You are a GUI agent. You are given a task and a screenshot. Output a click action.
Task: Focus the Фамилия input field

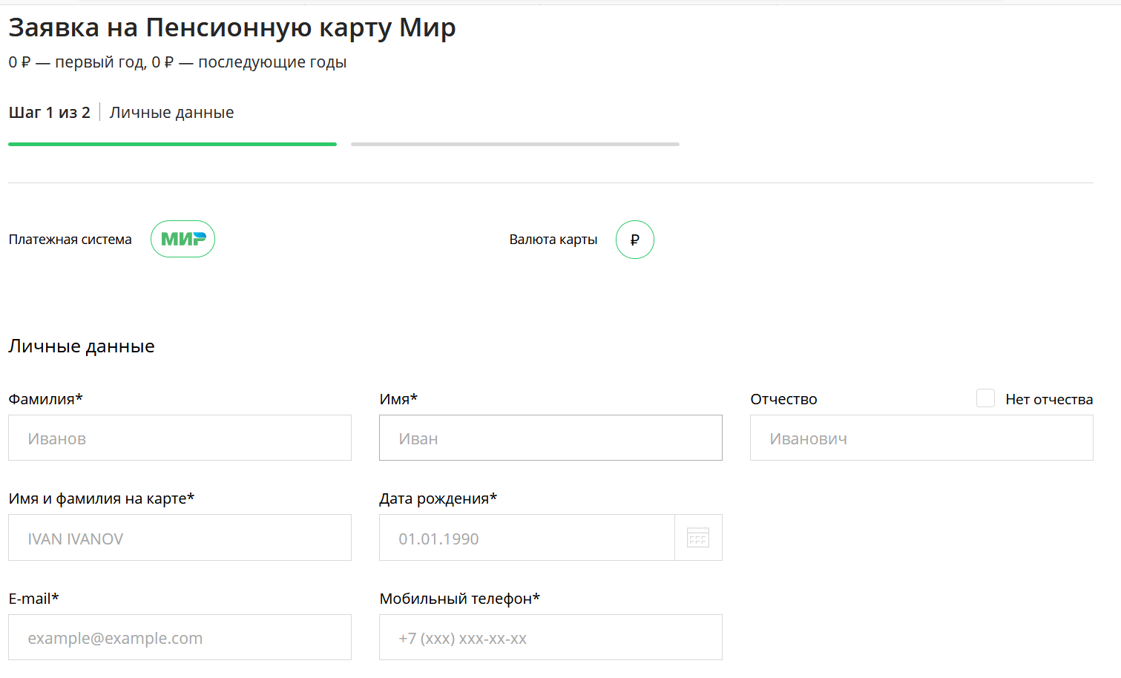click(180, 438)
